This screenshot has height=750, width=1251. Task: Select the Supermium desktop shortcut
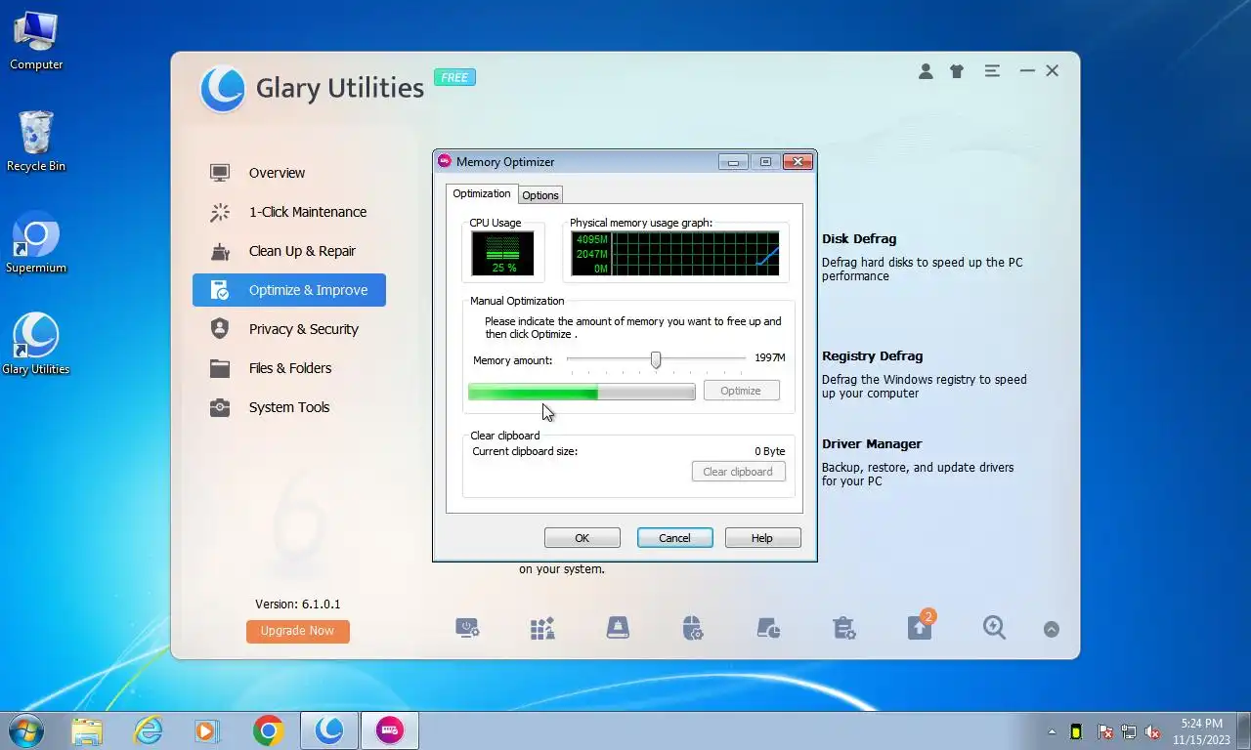[36, 242]
